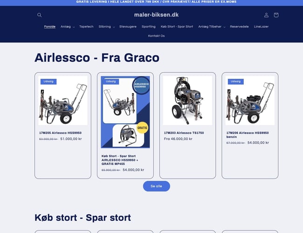Viewport: 303px width, 233px height.
Task: Open 17M206 Airlessco HSS9950 benzin title
Action: click(248, 135)
